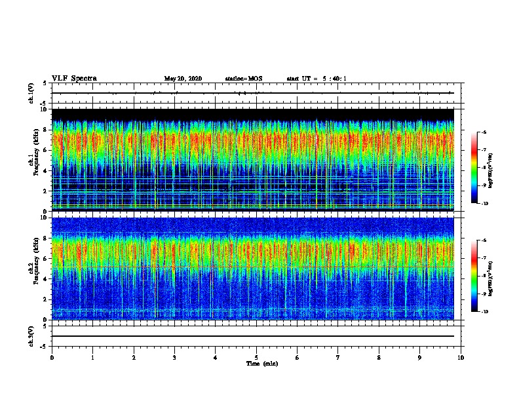
Task: Click the "-10" label on ch.2 colorbar
Action: click(x=484, y=311)
